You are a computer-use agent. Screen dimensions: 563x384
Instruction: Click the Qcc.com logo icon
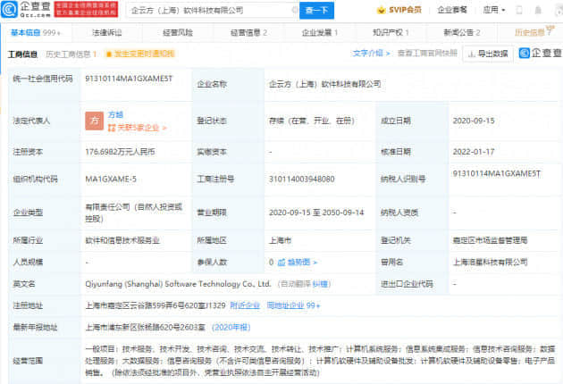coord(9,9)
